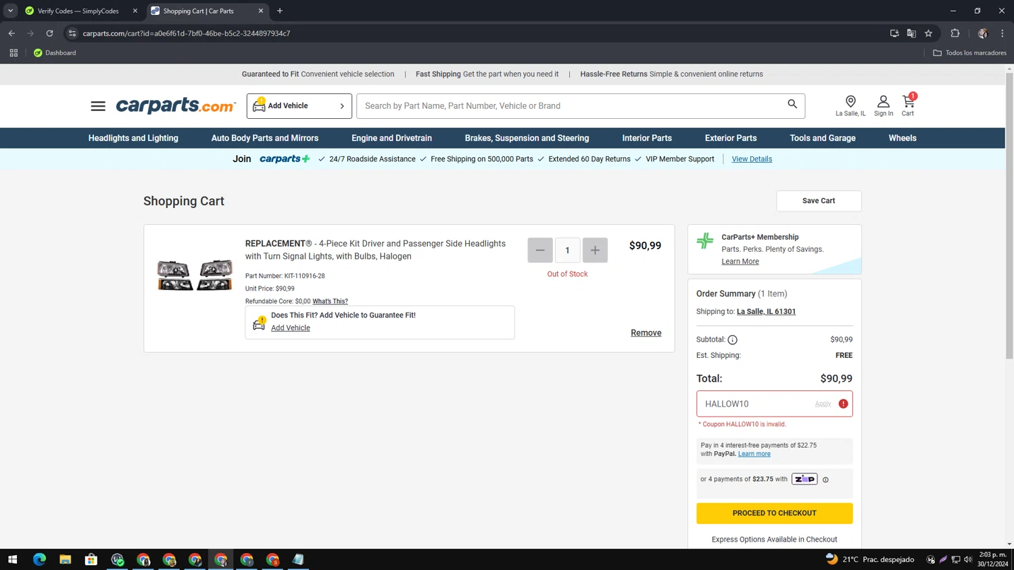
Task: Decrease quantity with minus button
Action: tap(540, 250)
